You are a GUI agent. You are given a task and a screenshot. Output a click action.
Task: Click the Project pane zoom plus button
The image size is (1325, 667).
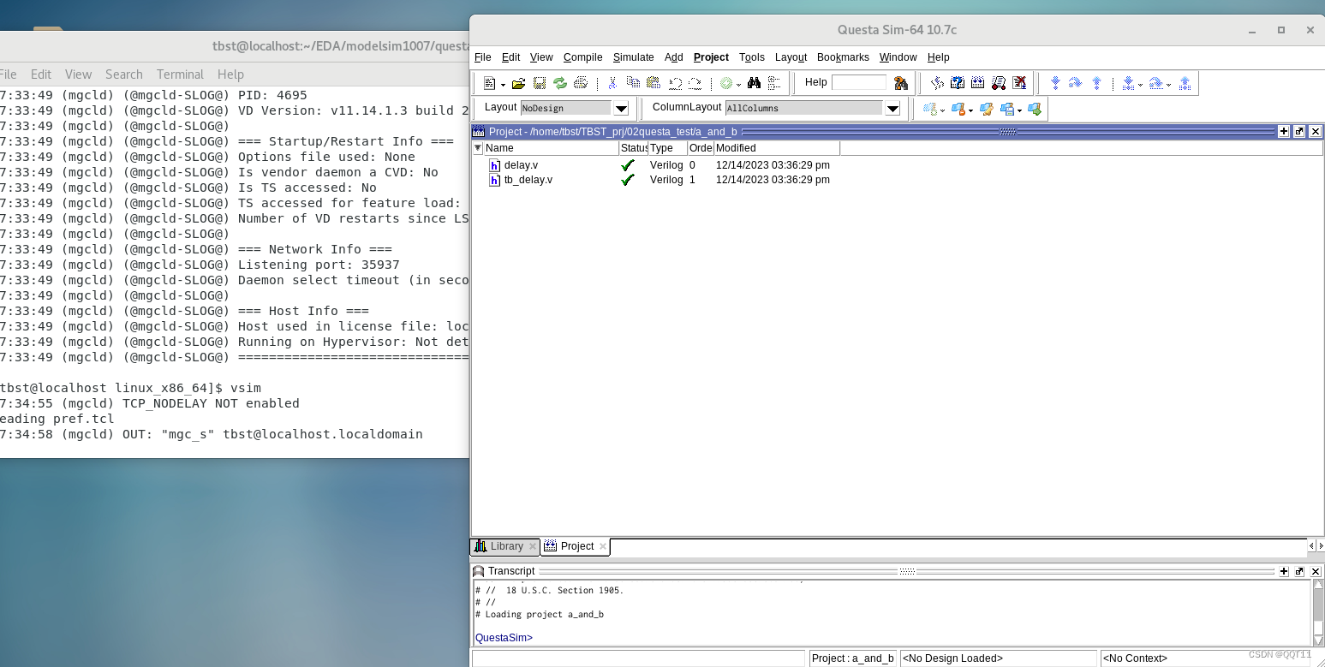(1284, 132)
